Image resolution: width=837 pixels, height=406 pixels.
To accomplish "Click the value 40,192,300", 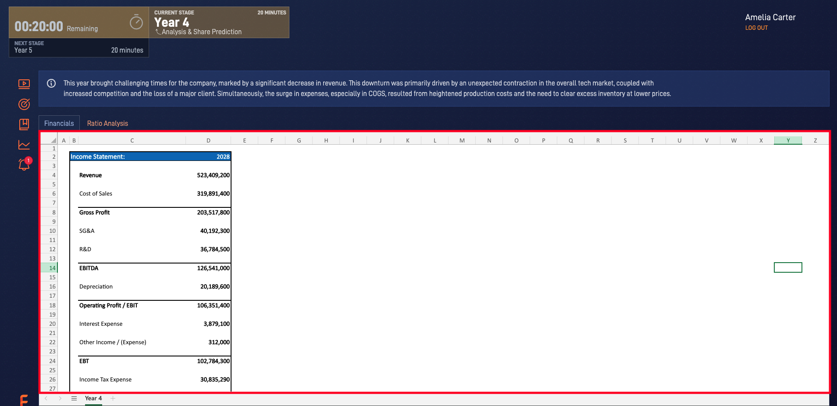I will [x=215, y=231].
